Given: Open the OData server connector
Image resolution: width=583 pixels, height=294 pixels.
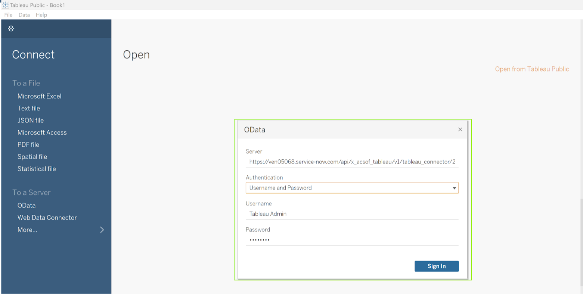Looking at the screenshot, I should (27, 205).
